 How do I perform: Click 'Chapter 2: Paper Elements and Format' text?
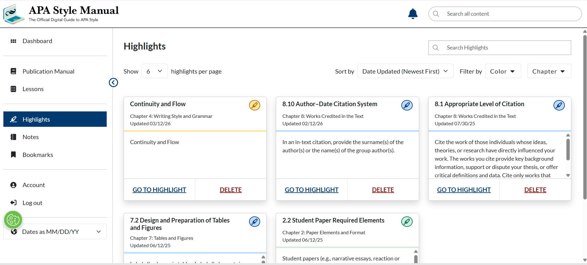tap(324, 233)
